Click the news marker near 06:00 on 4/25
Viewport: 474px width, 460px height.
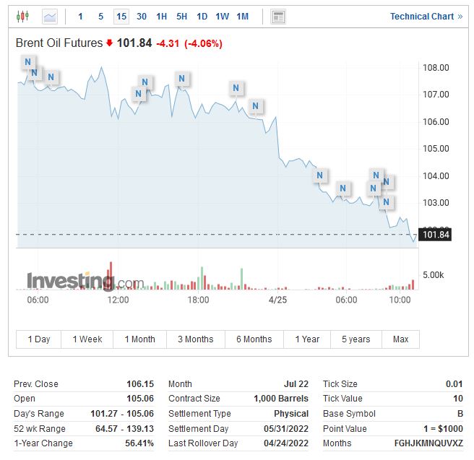343,188
